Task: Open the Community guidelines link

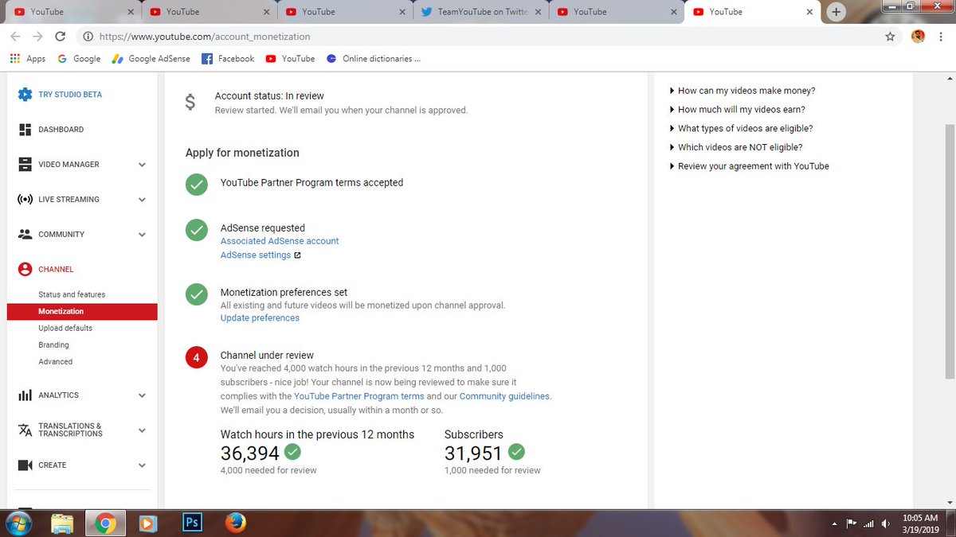Action: click(504, 396)
